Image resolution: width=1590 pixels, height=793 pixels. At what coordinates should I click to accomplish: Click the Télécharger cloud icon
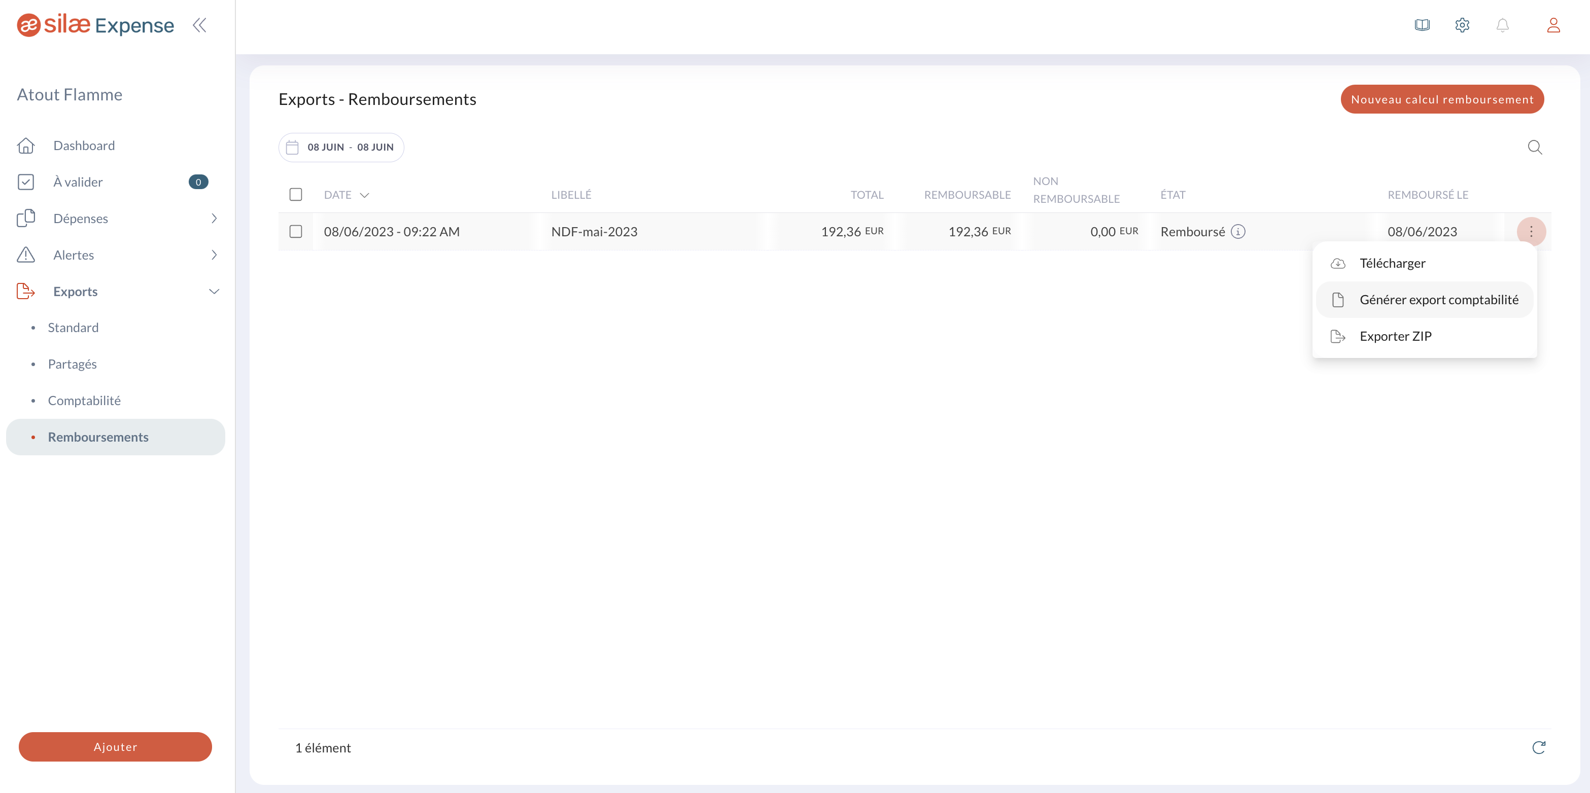coord(1338,263)
